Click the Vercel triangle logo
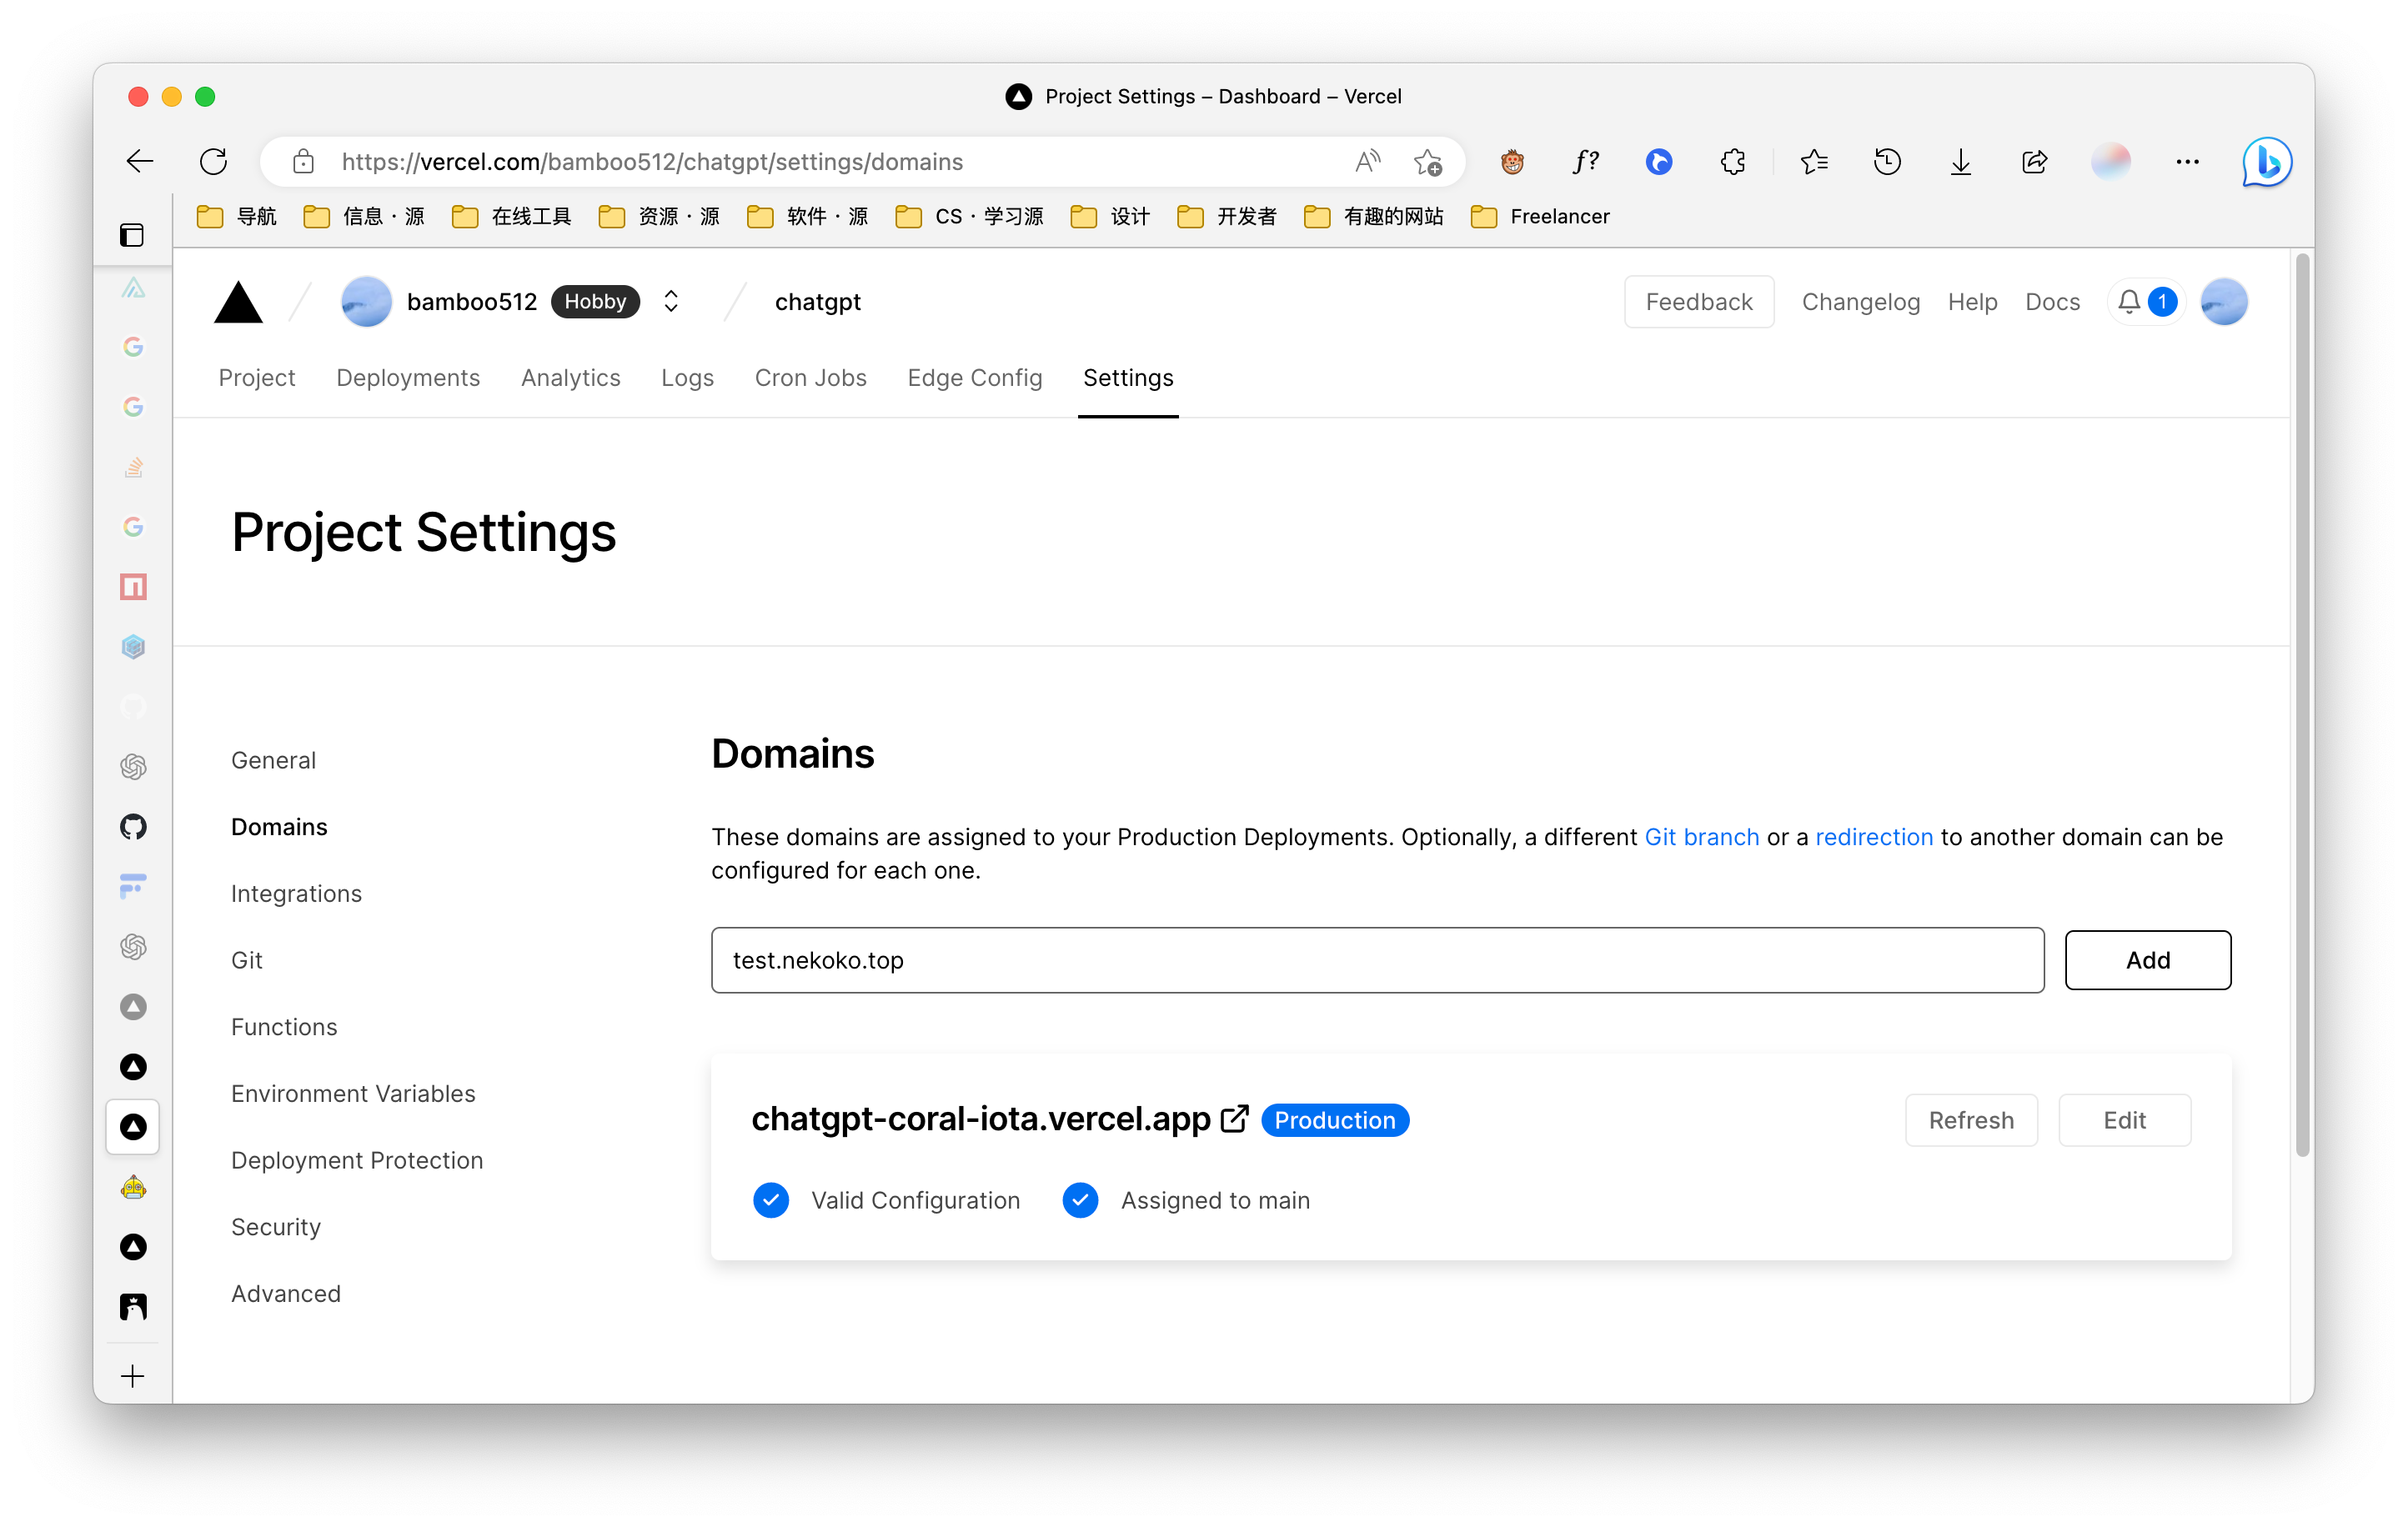The width and height of the screenshot is (2408, 1527). (x=238, y=302)
